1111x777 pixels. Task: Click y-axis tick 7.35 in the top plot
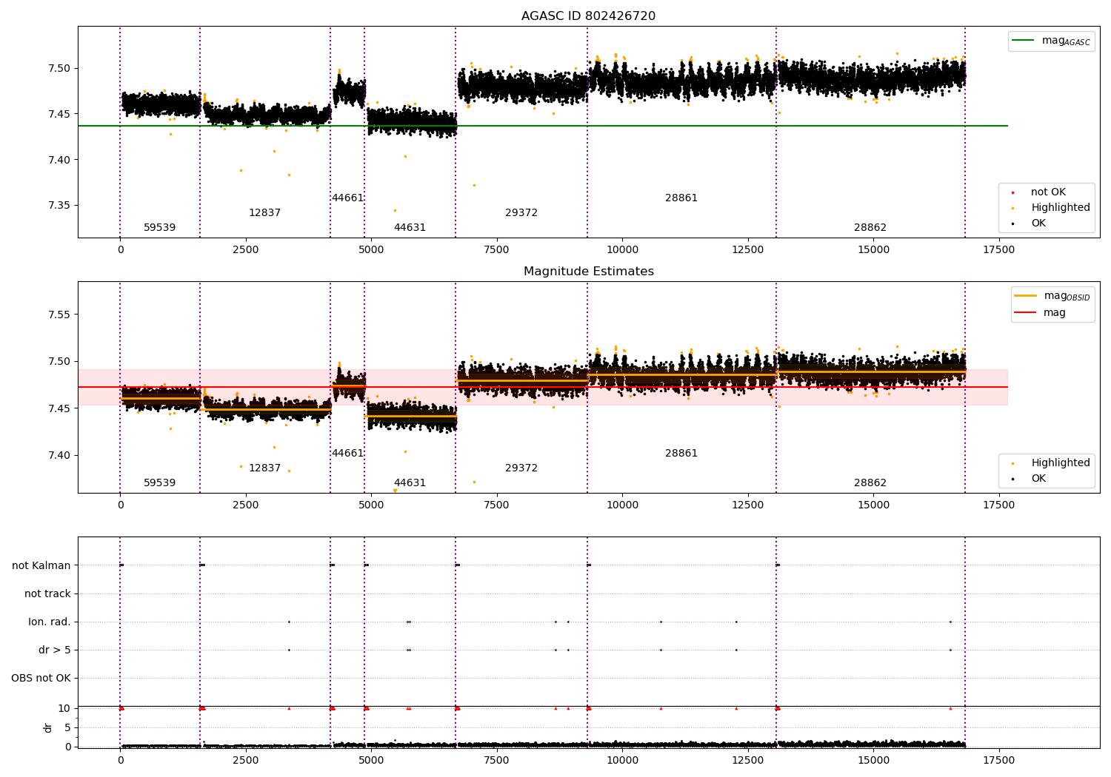(x=59, y=206)
